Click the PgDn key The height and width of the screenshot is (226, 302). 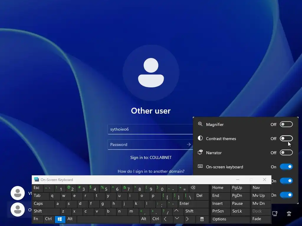241,196
